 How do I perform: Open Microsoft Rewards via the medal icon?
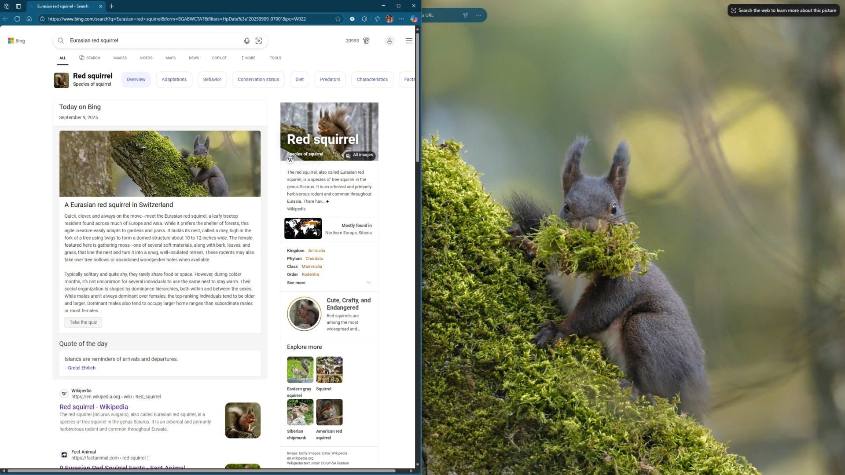[x=367, y=40]
